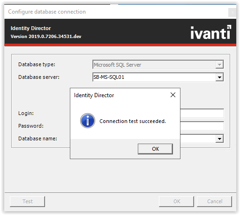Click the Connection test succeeded text

tap(133, 121)
